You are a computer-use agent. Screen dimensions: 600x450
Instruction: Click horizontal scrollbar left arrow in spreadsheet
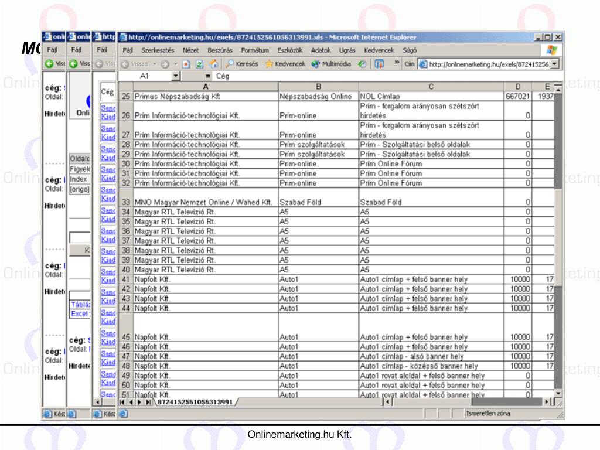pyautogui.click(x=388, y=402)
